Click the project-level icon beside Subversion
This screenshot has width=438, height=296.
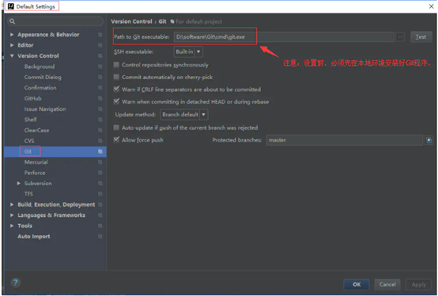(x=100, y=184)
